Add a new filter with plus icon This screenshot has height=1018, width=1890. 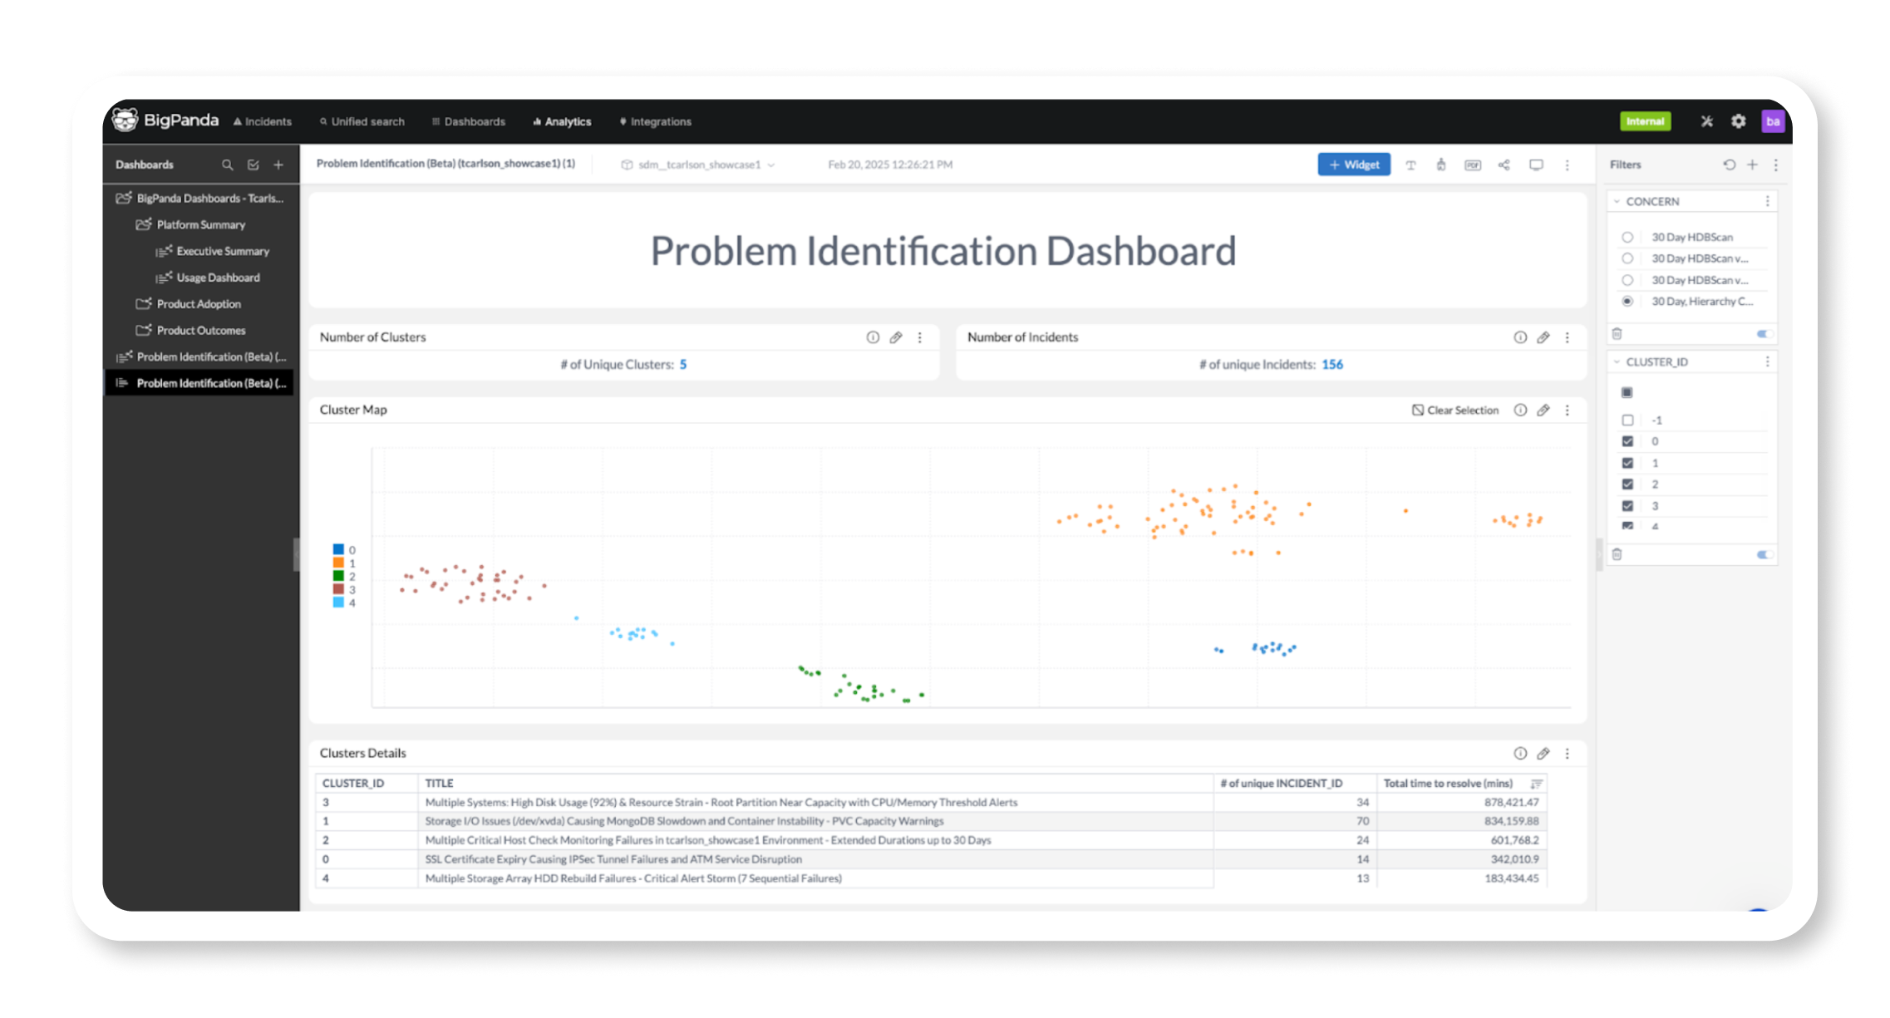point(1752,165)
